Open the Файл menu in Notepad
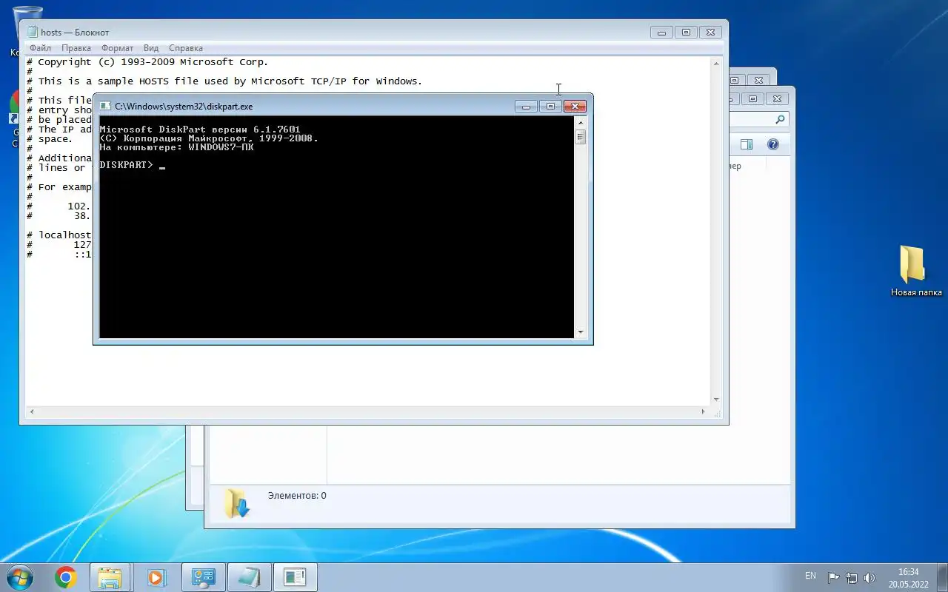948x592 pixels. pos(40,48)
